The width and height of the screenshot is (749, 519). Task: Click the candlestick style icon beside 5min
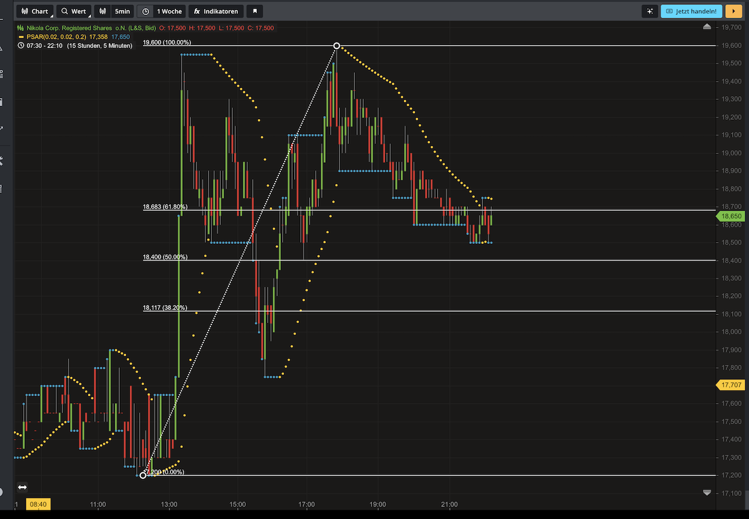coord(102,11)
